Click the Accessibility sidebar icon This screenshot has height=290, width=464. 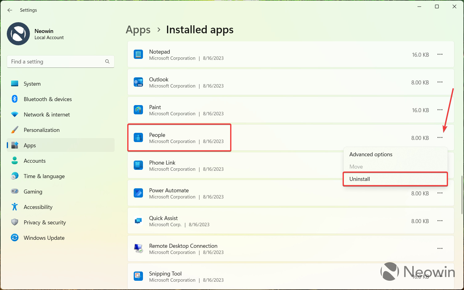click(x=14, y=207)
